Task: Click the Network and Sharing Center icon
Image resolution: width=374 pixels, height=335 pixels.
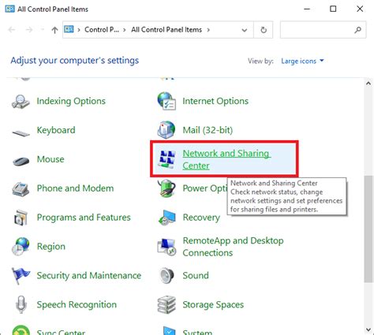Action: 166,159
